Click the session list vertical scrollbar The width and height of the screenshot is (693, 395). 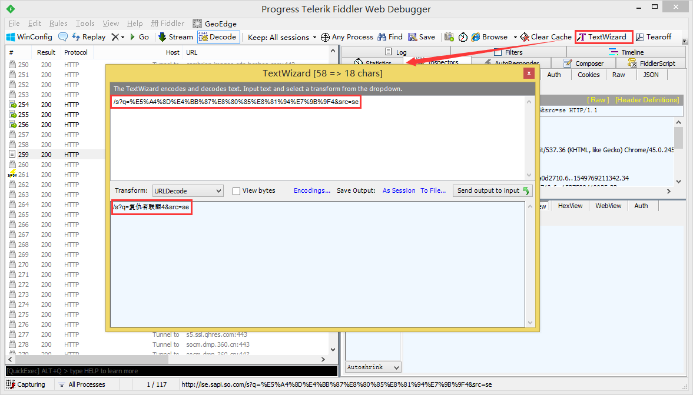click(333, 200)
